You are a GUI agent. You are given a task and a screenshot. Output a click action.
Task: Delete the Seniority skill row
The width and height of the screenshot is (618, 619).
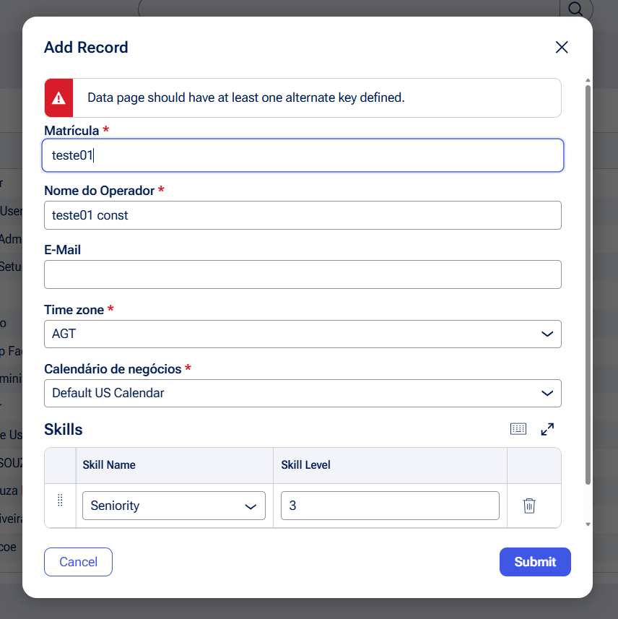coord(529,506)
